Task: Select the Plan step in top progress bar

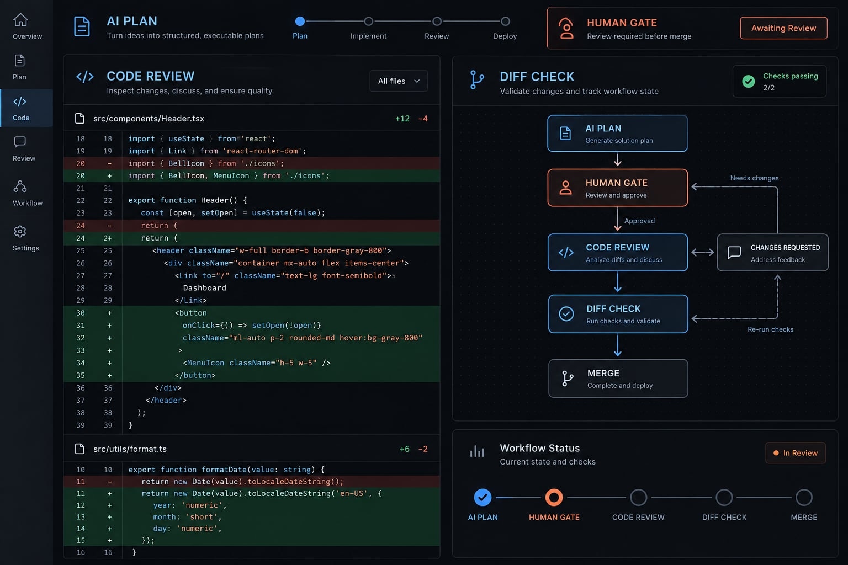Action: pos(300,22)
